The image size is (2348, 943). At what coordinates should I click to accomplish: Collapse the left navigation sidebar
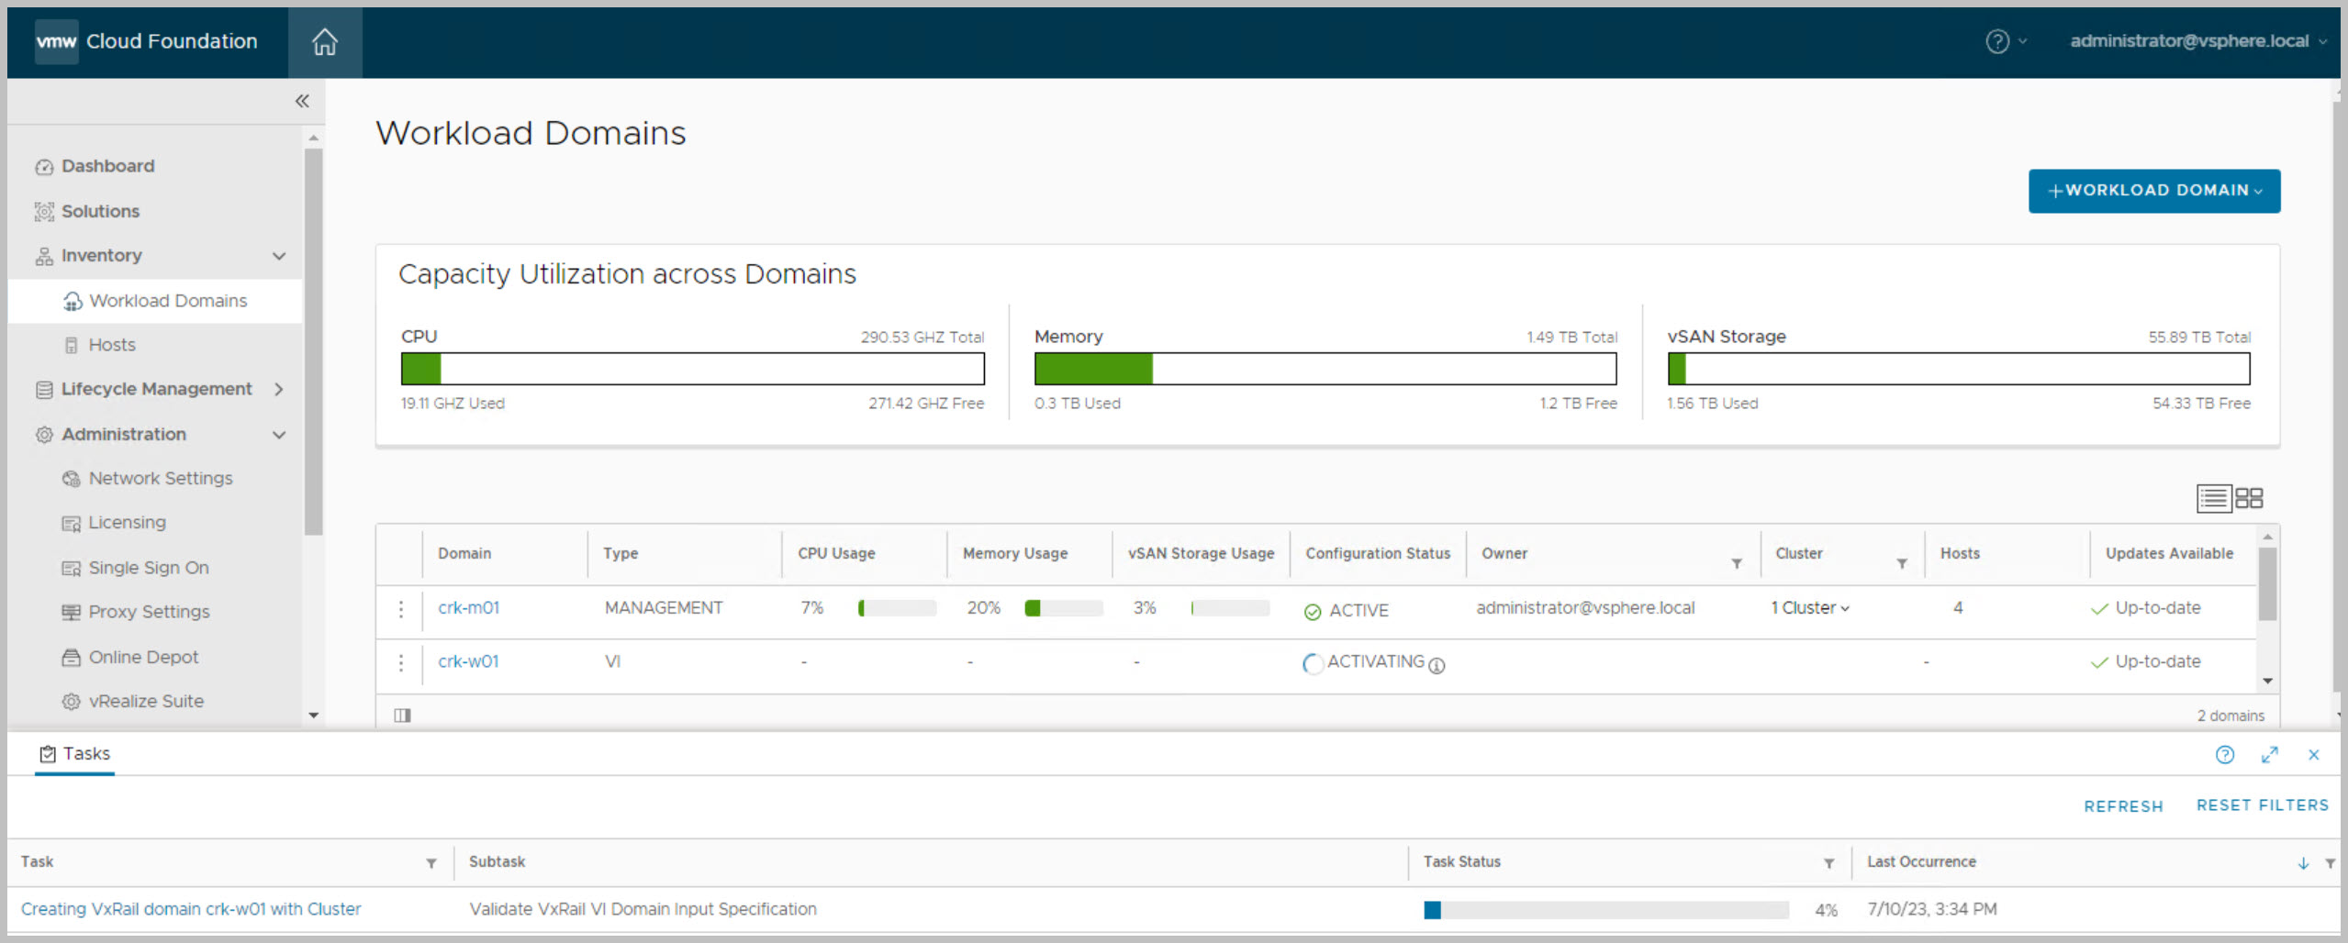point(302,101)
